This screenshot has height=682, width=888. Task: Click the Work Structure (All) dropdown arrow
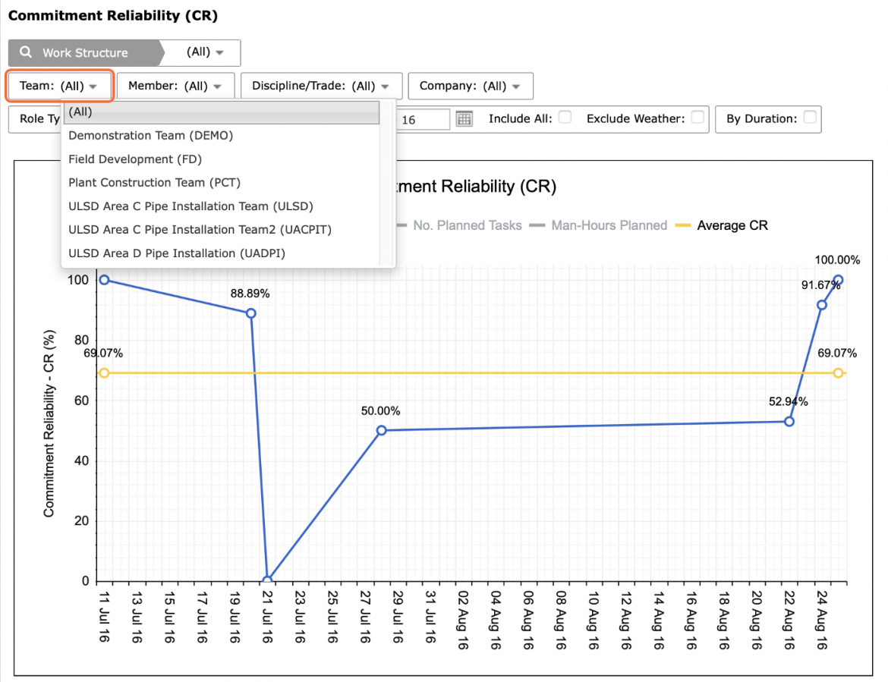coord(220,52)
